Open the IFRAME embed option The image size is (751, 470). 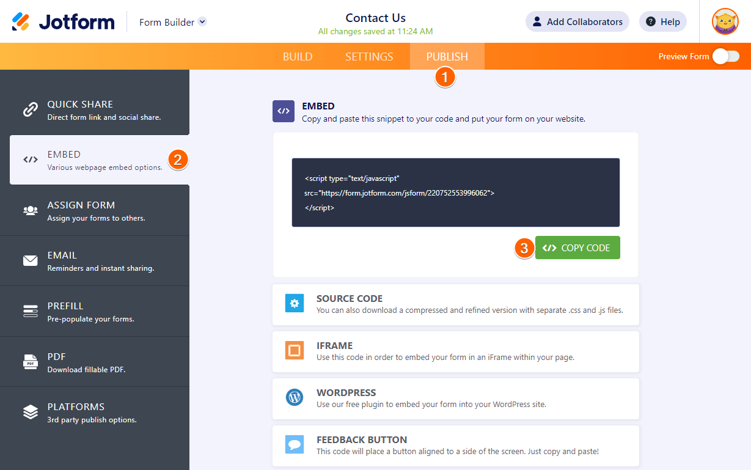[456, 351]
